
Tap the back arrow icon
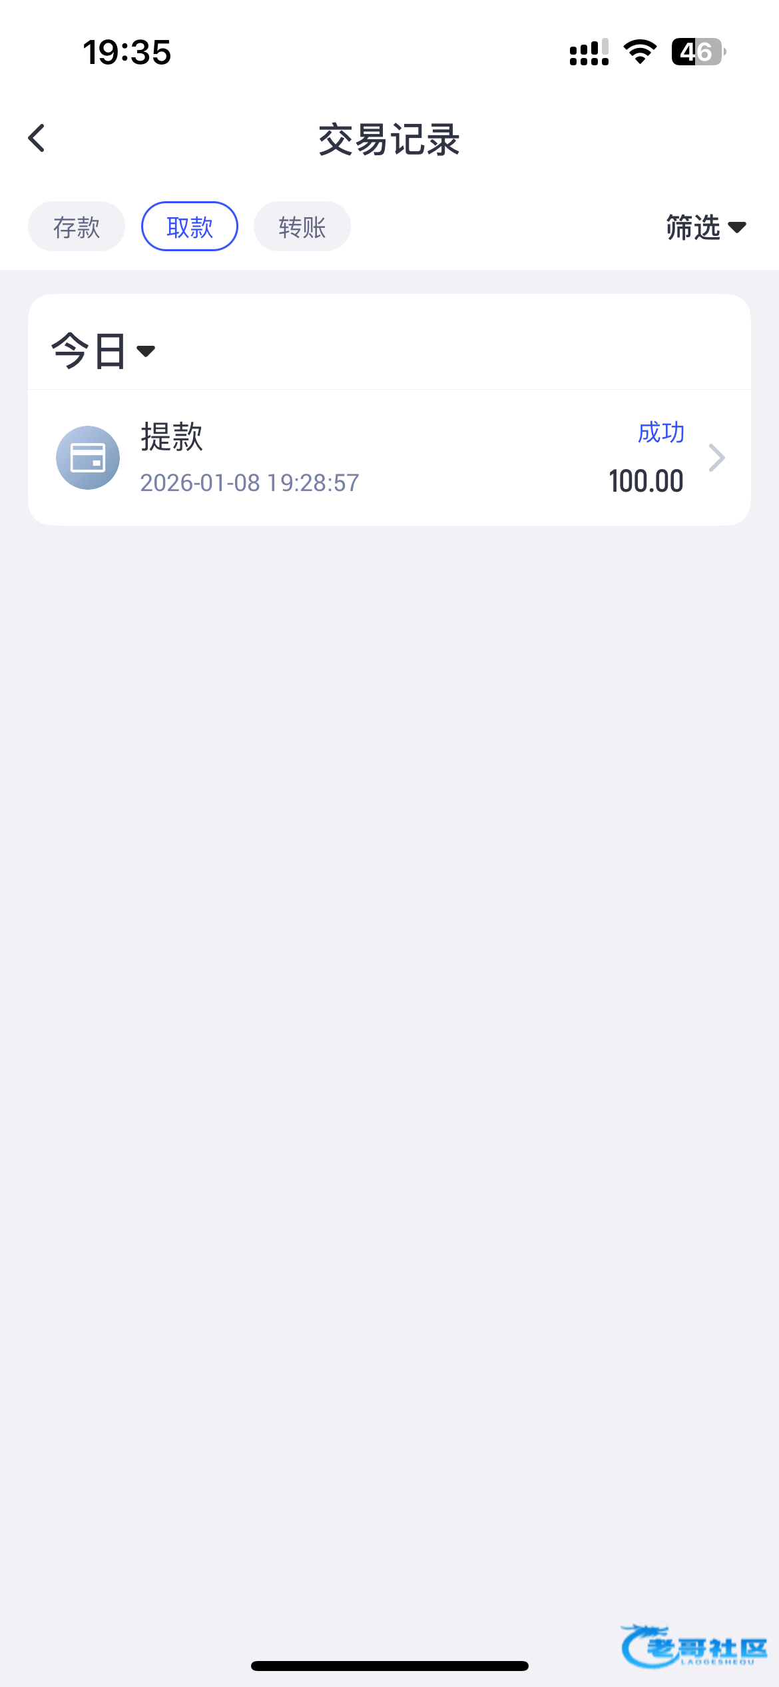tap(37, 139)
